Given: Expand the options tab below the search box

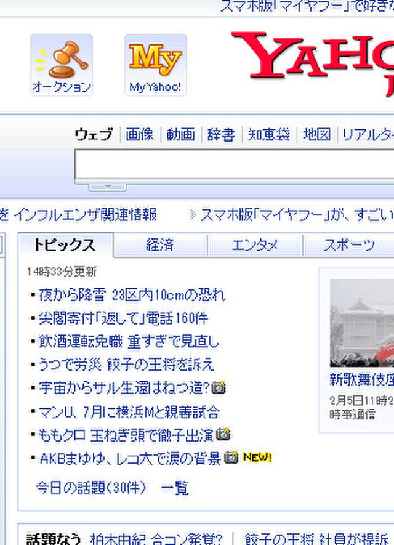Looking at the screenshot, I should point(107,186).
